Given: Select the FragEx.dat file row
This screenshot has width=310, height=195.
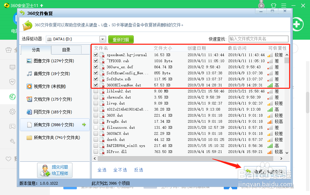Looking at the screenshot, I should tap(188, 121).
